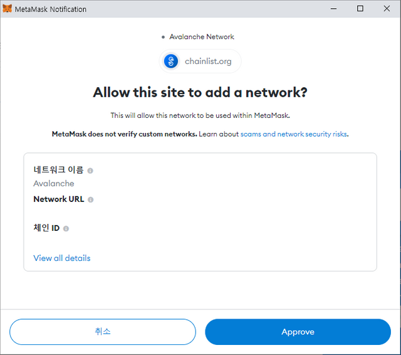Approve adding the Avalanche network
The height and width of the screenshot is (355, 401).
coord(298,332)
